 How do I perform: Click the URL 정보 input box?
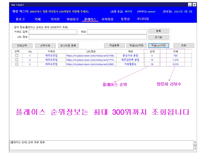coord(88,37)
